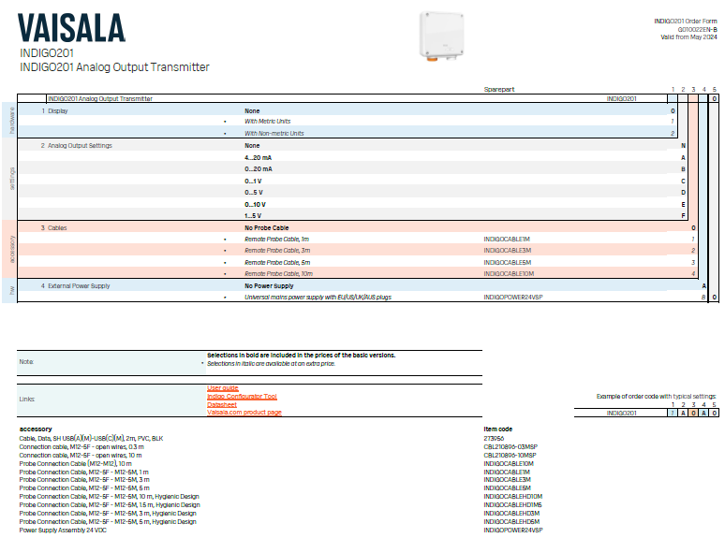Click the Vaisala logo

click(x=72, y=28)
